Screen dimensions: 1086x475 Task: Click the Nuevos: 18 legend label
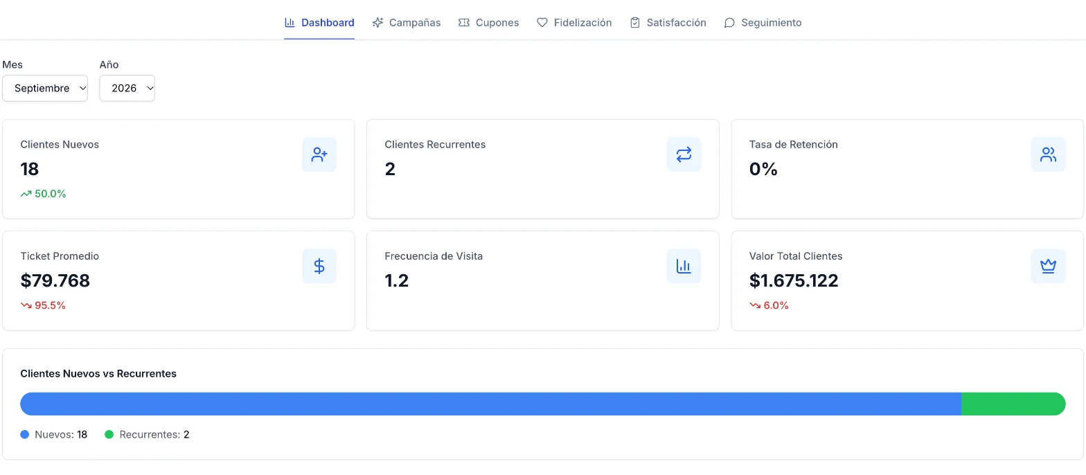point(61,435)
